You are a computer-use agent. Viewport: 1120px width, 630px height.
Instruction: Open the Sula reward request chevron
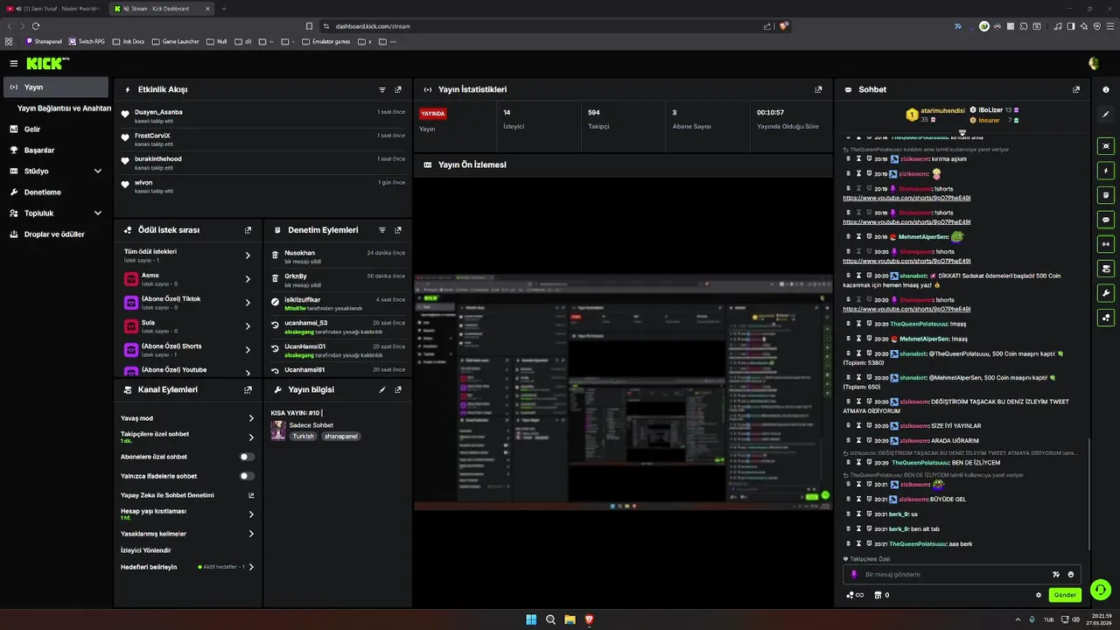pos(248,326)
